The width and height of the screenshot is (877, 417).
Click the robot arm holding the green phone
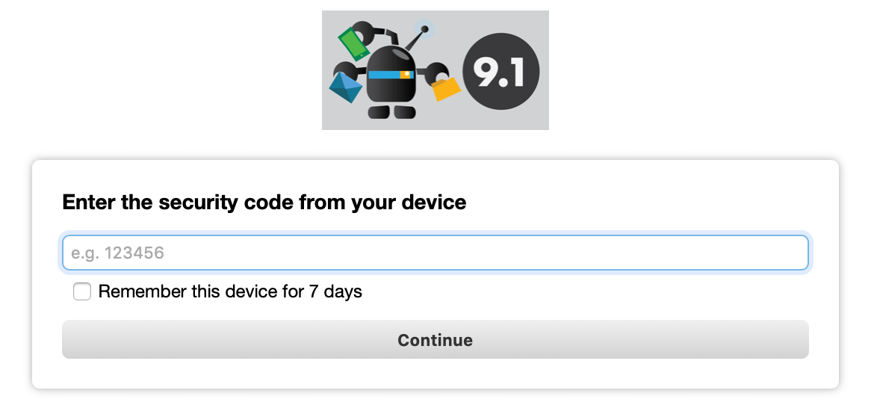click(x=375, y=34)
